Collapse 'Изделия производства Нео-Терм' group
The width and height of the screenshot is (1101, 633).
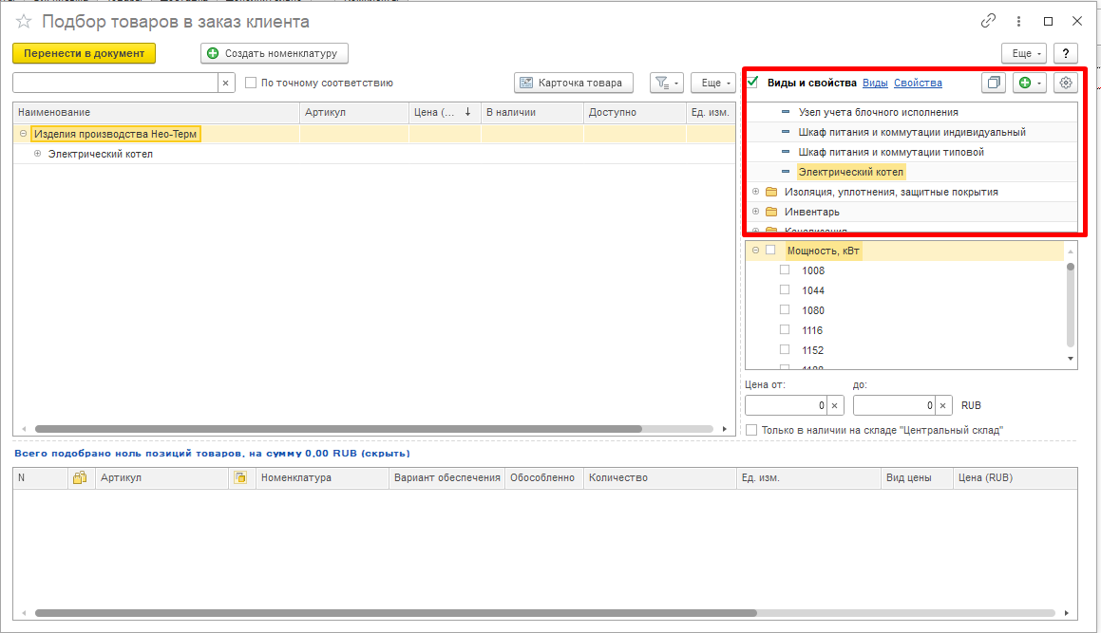point(23,133)
